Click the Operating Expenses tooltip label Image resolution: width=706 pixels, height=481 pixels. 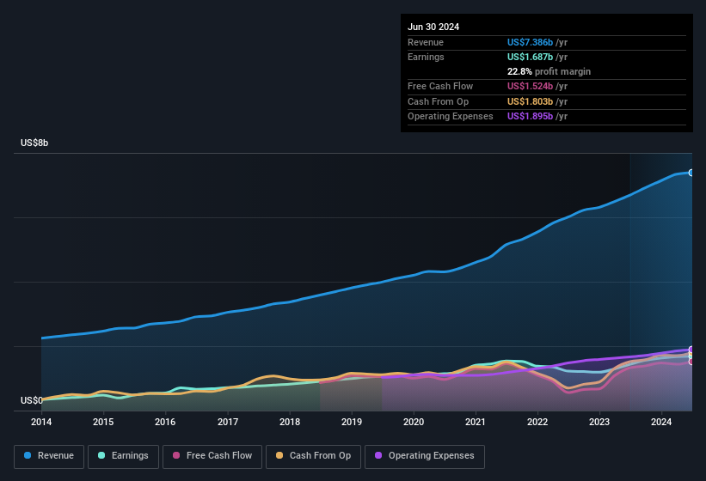coord(451,117)
